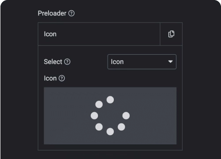221x159 pixels.
Task: Collapse the Icon repeater header row
Action: coord(99,34)
